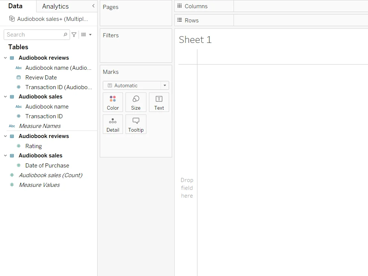Viewport: 368px width, 276px height.
Task: Click the search magnifier icon
Action: (x=66, y=35)
